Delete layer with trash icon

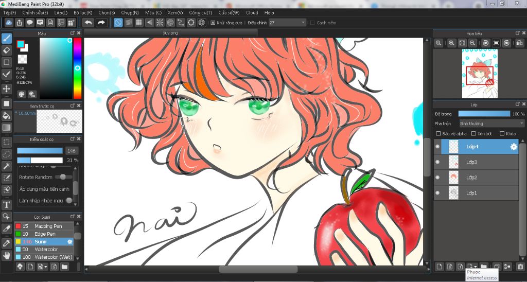[520, 267]
